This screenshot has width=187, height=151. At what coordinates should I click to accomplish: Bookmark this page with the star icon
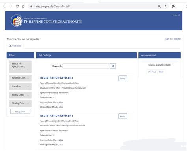coord(166,6)
